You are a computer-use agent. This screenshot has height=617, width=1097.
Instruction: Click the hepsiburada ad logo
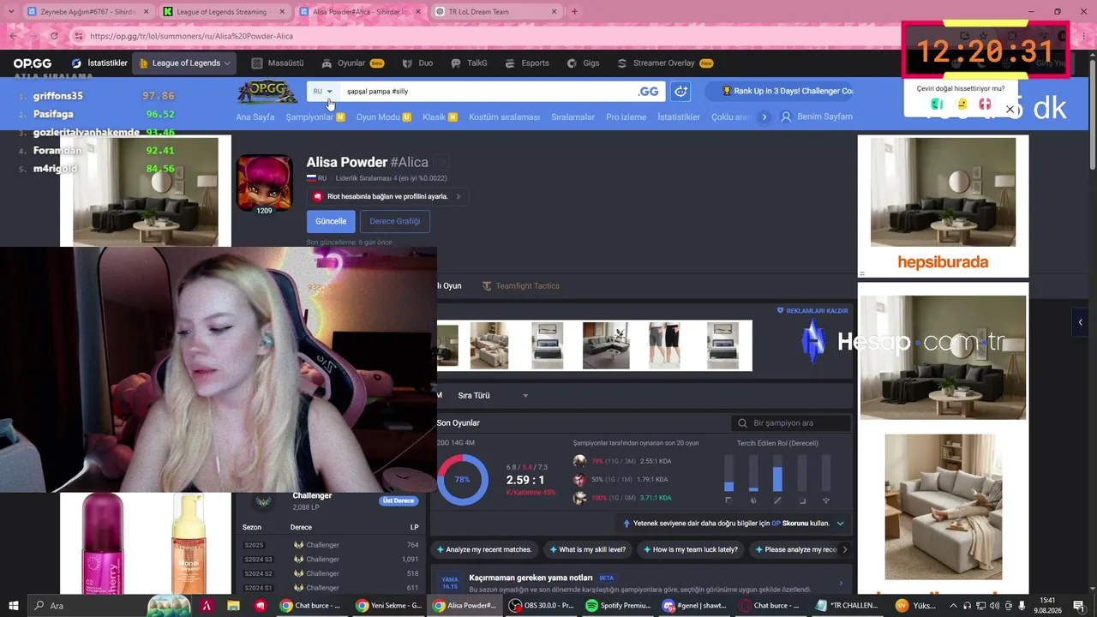coord(943,262)
